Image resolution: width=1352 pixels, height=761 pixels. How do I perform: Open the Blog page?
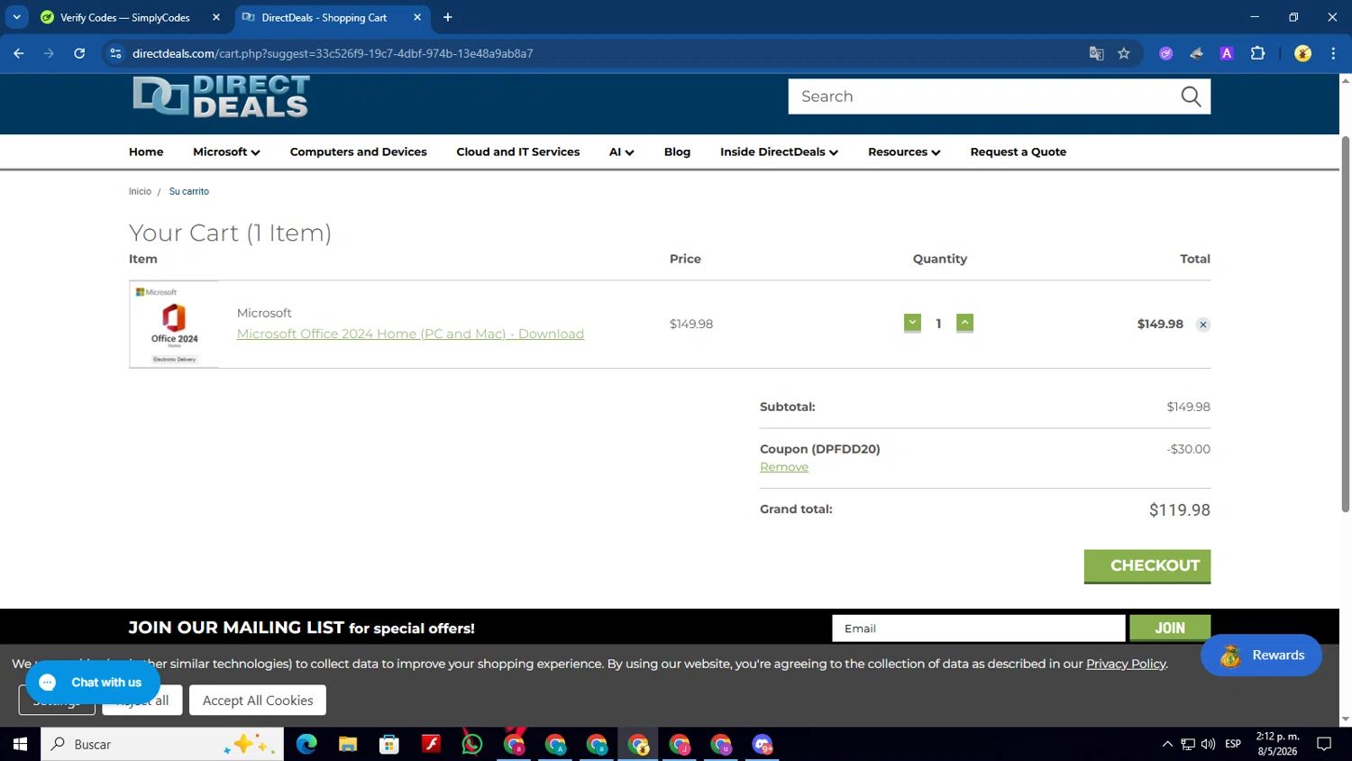click(x=677, y=151)
